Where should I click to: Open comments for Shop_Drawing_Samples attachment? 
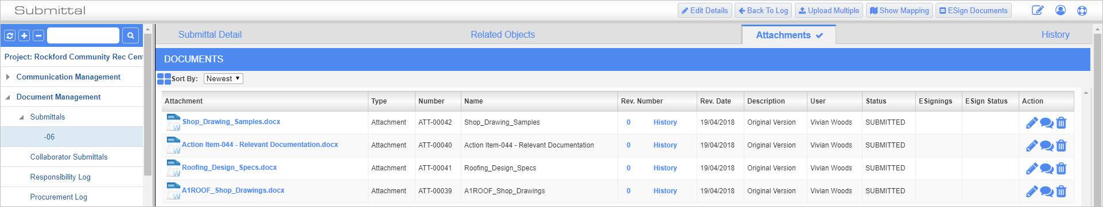coord(1047,122)
